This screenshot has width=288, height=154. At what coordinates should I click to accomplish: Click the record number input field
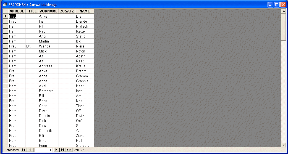click(x=43, y=150)
